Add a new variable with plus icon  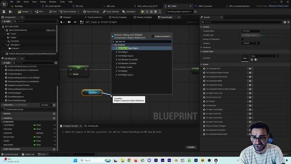click(54, 118)
